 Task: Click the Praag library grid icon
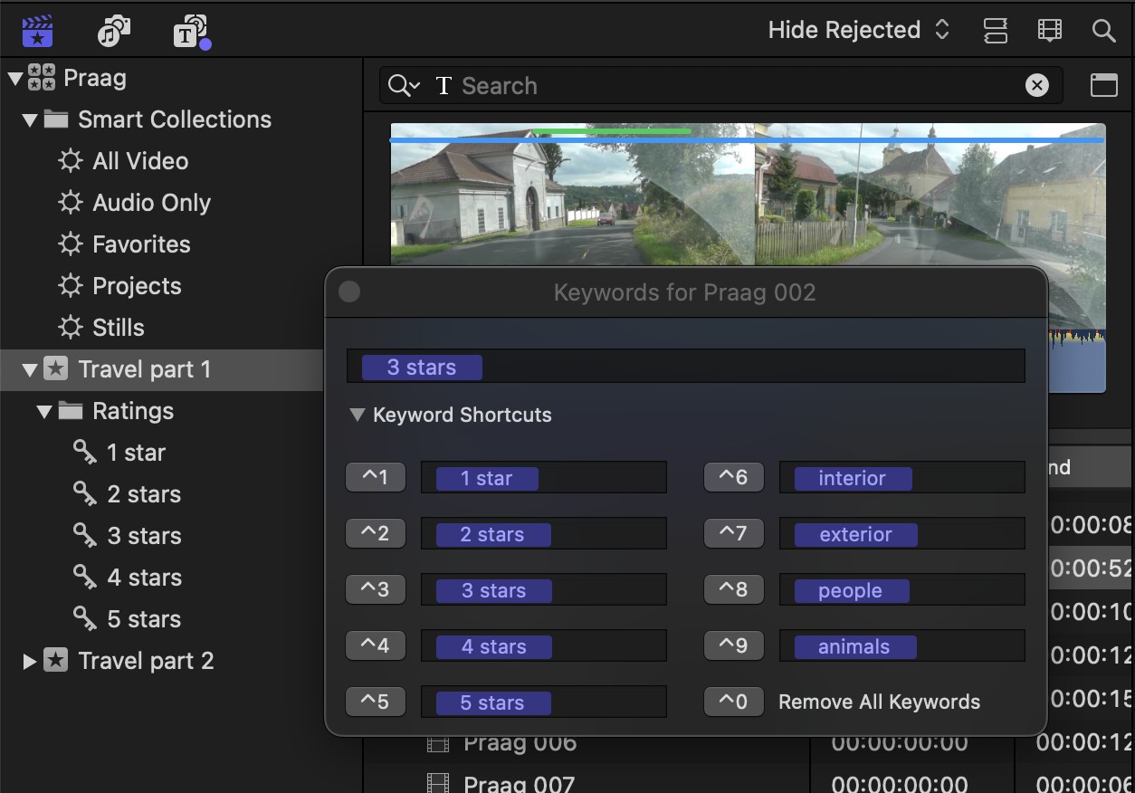[x=42, y=78]
